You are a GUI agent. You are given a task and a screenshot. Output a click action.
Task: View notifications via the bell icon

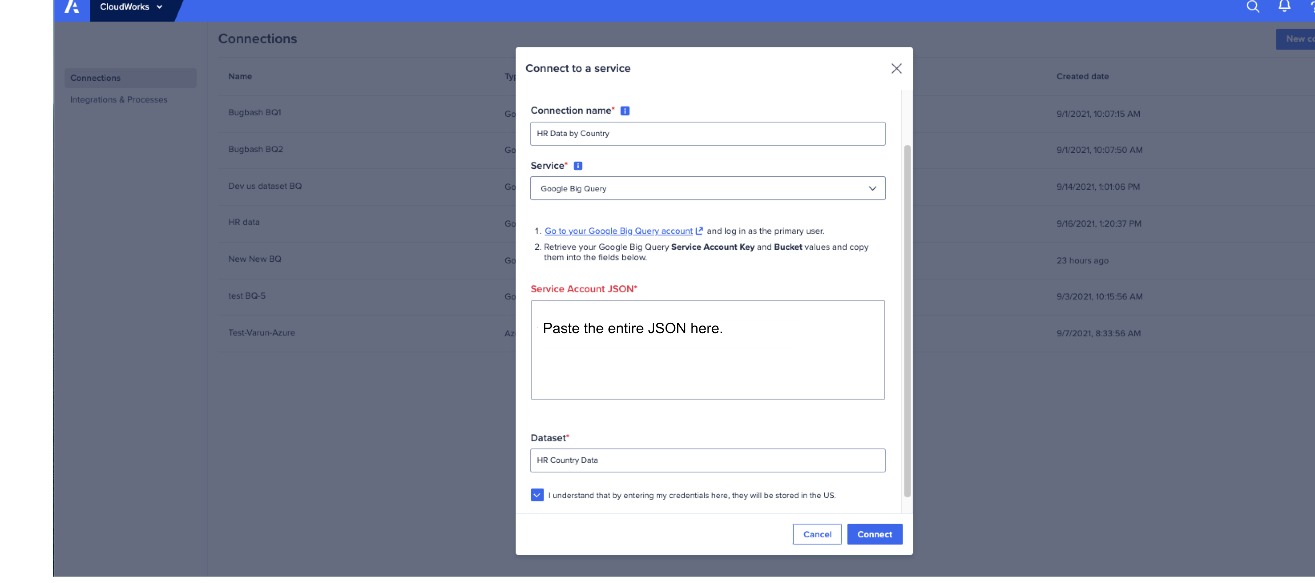(1285, 7)
